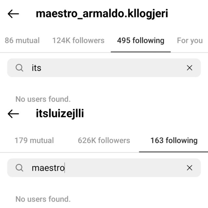
Task: Tap the maestro_armaldo.kllogjeri username title
Action: (102, 14)
